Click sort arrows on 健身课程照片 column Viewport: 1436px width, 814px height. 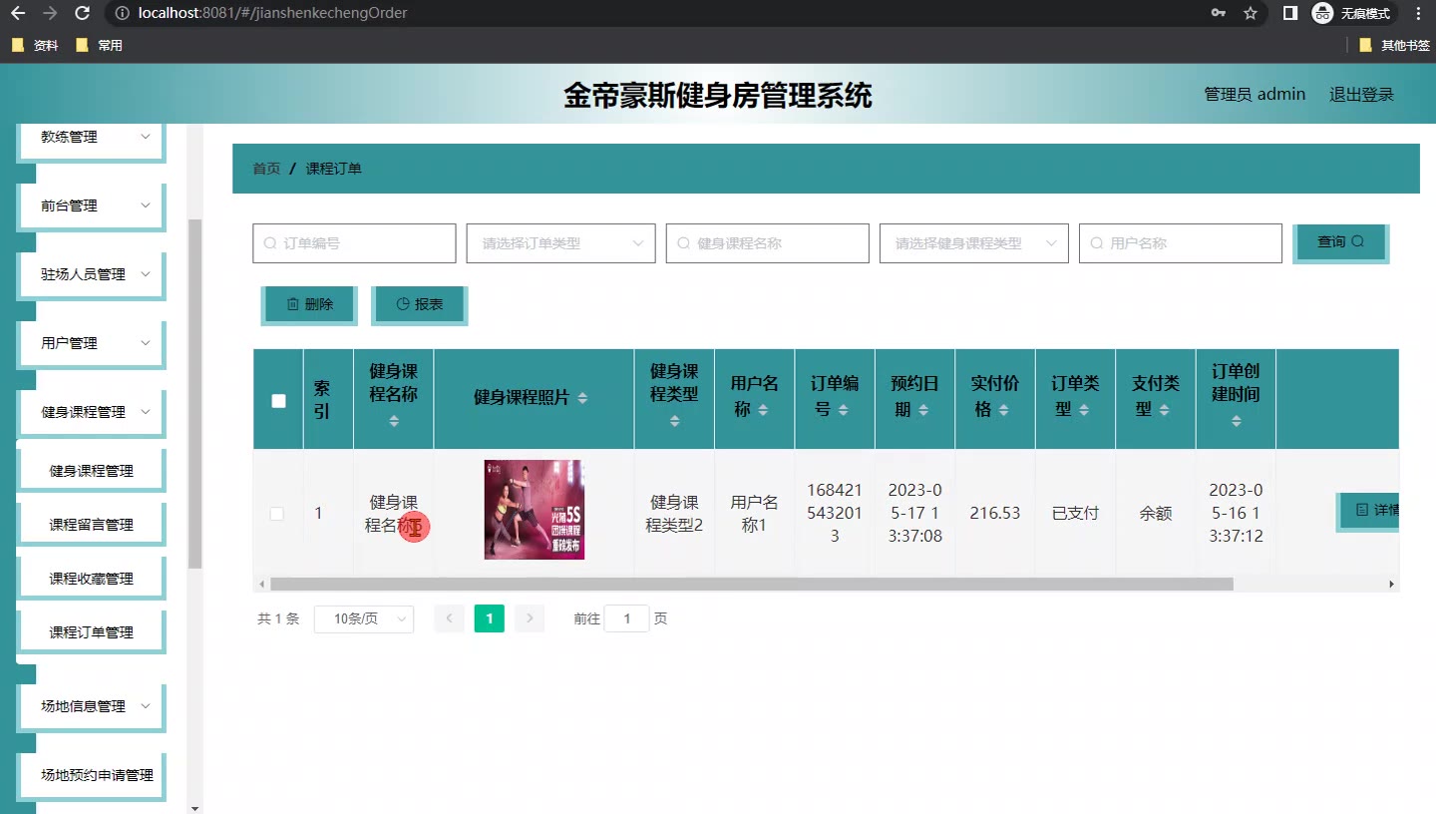[x=582, y=398]
